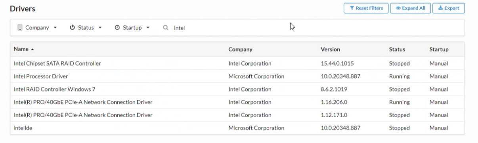Select Intel Chipset SATA RAID Controller row
This screenshot has width=478, height=143.
[x=237, y=63]
